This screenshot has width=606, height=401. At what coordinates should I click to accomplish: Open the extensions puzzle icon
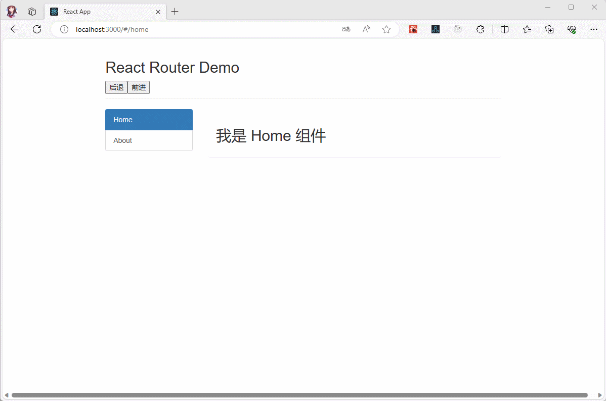click(x=480, y=29)
